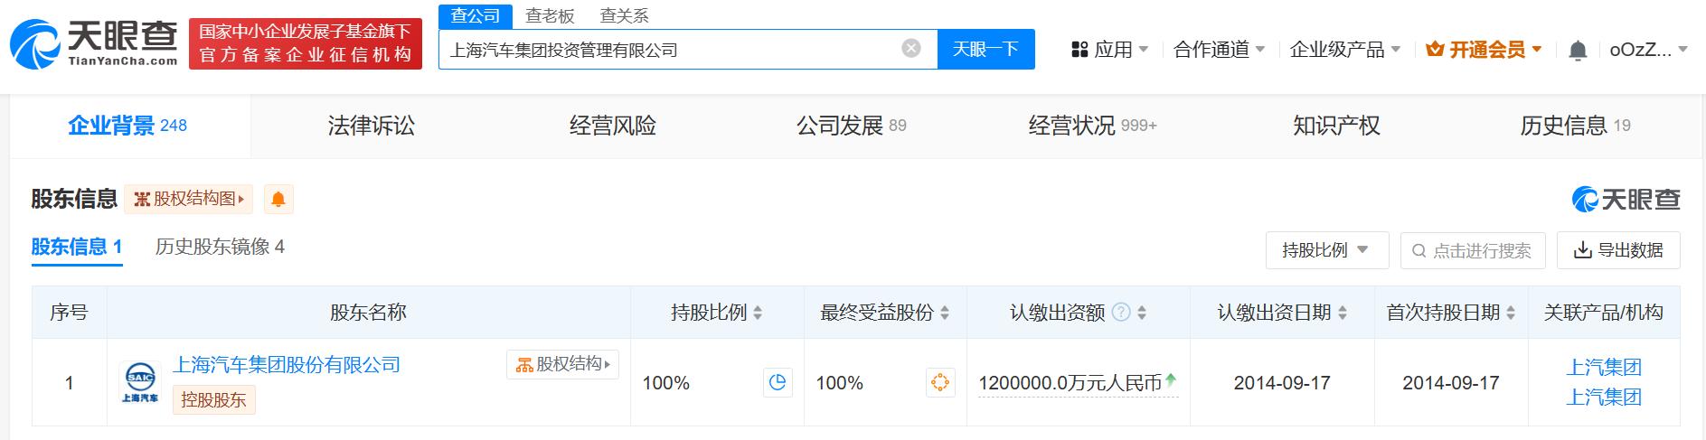
Task: Open the 应用 dropdown menu
Action: click(x=1109, y=50)
